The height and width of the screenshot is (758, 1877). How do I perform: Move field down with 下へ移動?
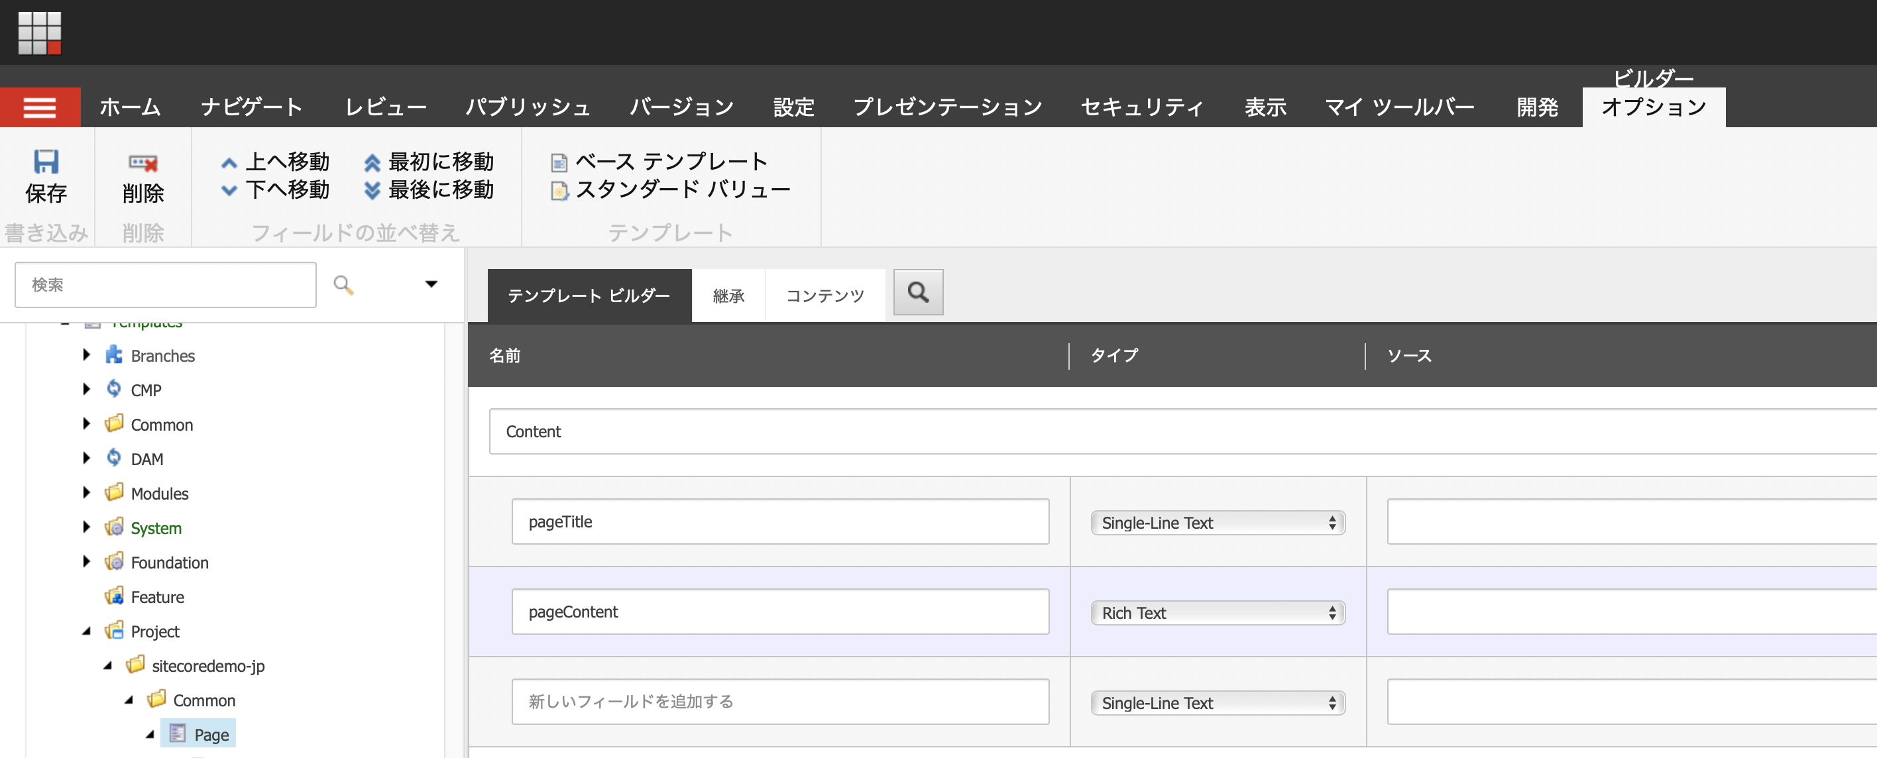(x=276, y=190)
